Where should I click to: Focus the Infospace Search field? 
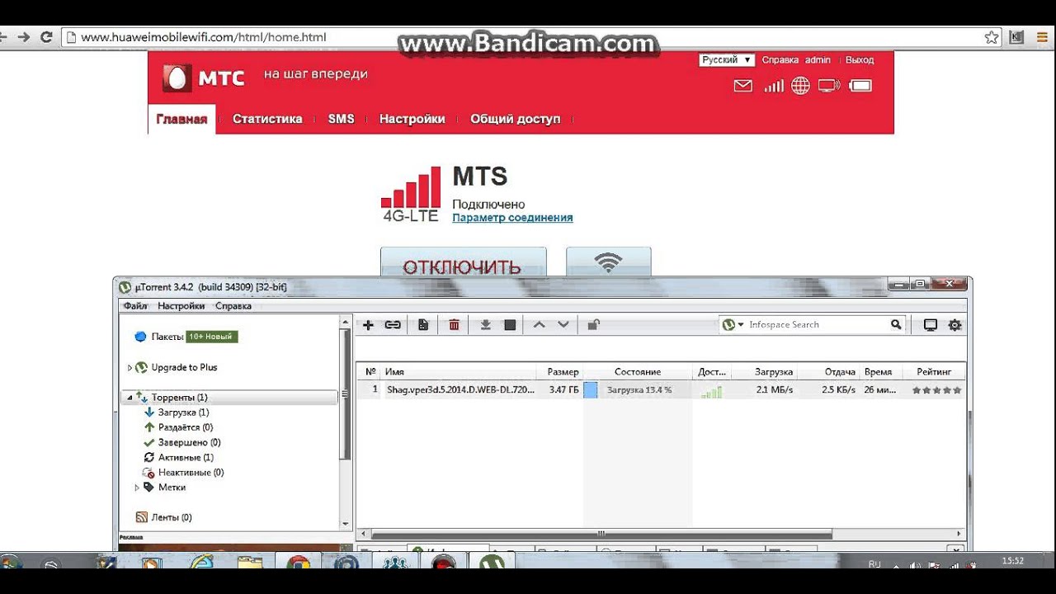[x=817, y=325]
